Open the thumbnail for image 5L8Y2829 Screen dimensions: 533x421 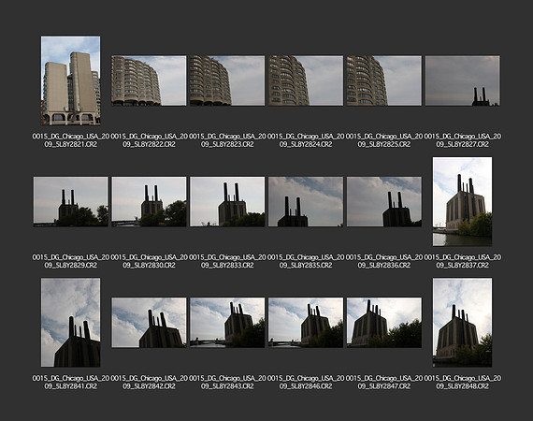71,202
